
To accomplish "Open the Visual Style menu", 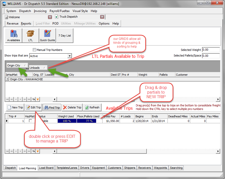I will (x=80, y=11).
